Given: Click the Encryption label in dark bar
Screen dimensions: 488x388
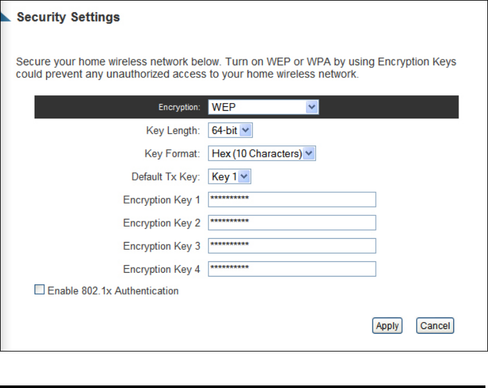Looking at the screenshot, I should point(180,107).
